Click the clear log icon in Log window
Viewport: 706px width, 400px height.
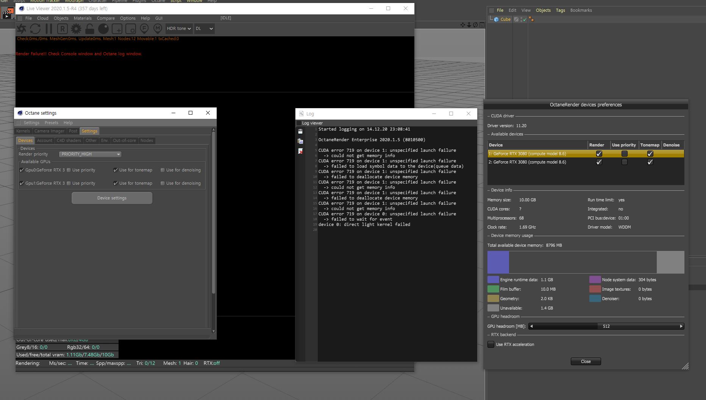point(300,151)
